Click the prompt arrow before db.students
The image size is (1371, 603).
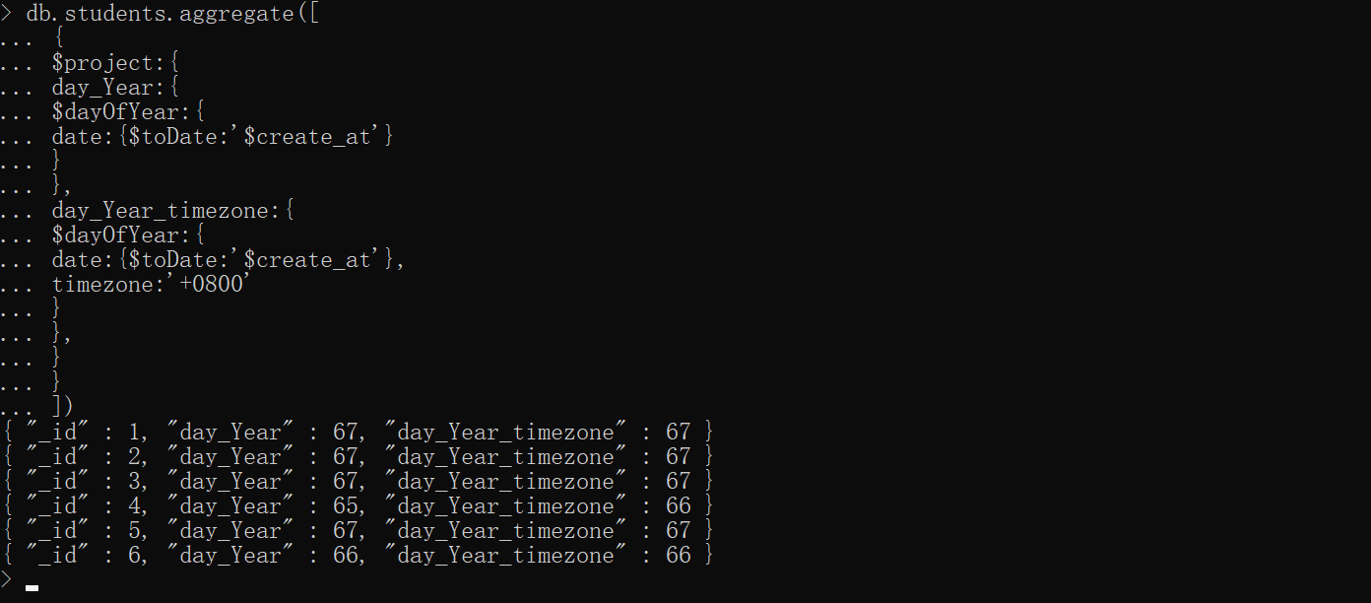(7, 14)
